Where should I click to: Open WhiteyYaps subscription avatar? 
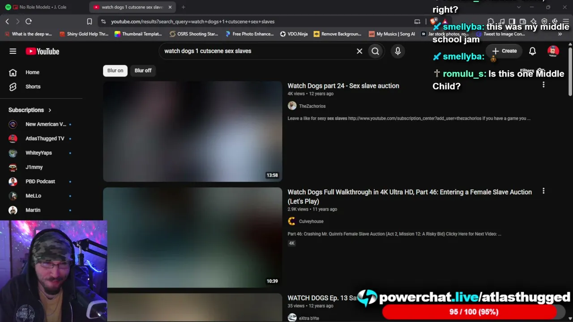pyautogui.click(x=13, y=153)
